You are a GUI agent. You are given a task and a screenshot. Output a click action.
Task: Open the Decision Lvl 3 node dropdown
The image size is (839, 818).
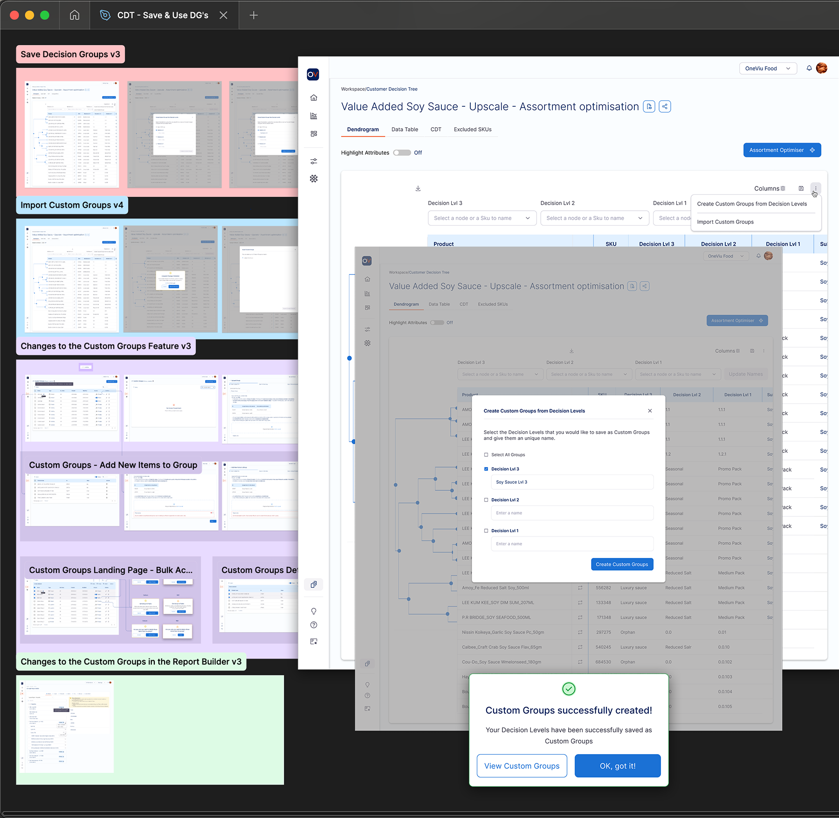[482, 218]
